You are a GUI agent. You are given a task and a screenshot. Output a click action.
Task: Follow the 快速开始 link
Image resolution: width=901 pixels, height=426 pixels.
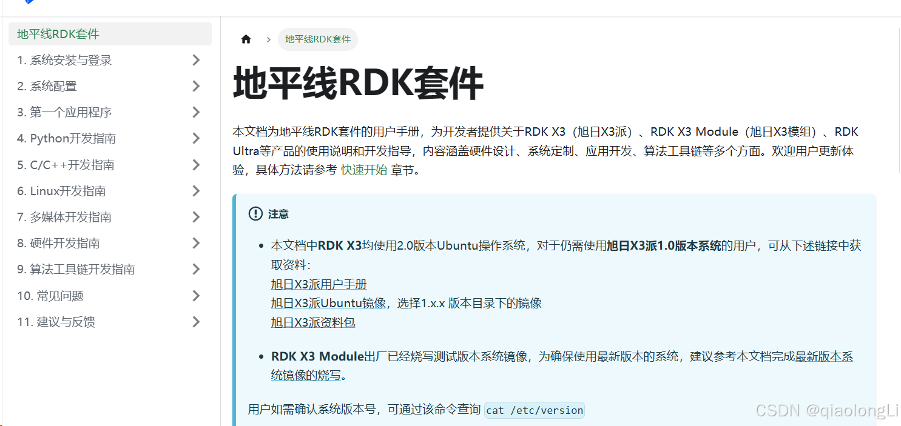pos(364,170)
